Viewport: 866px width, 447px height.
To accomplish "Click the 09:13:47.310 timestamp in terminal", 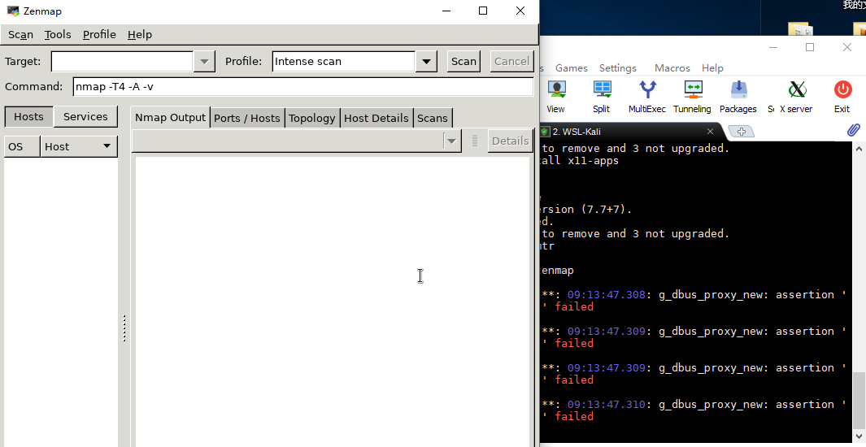I will pos(606,405).
